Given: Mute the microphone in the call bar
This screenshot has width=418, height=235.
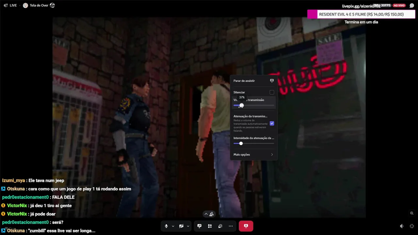Looking at the screenshot, I should pyautogui.click(x=166, y=226).
